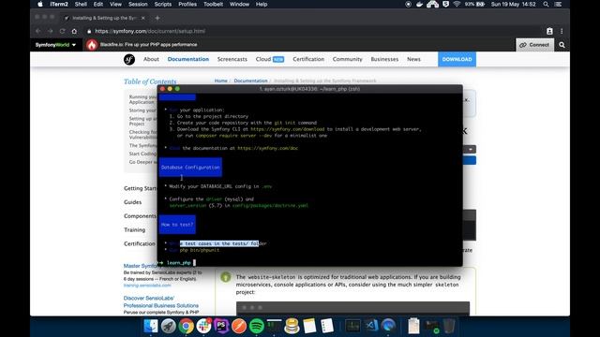Expand Components section in sidebar
Image resolution: width=600 pixels, height=337 pixels.
[x=140, y=216]
